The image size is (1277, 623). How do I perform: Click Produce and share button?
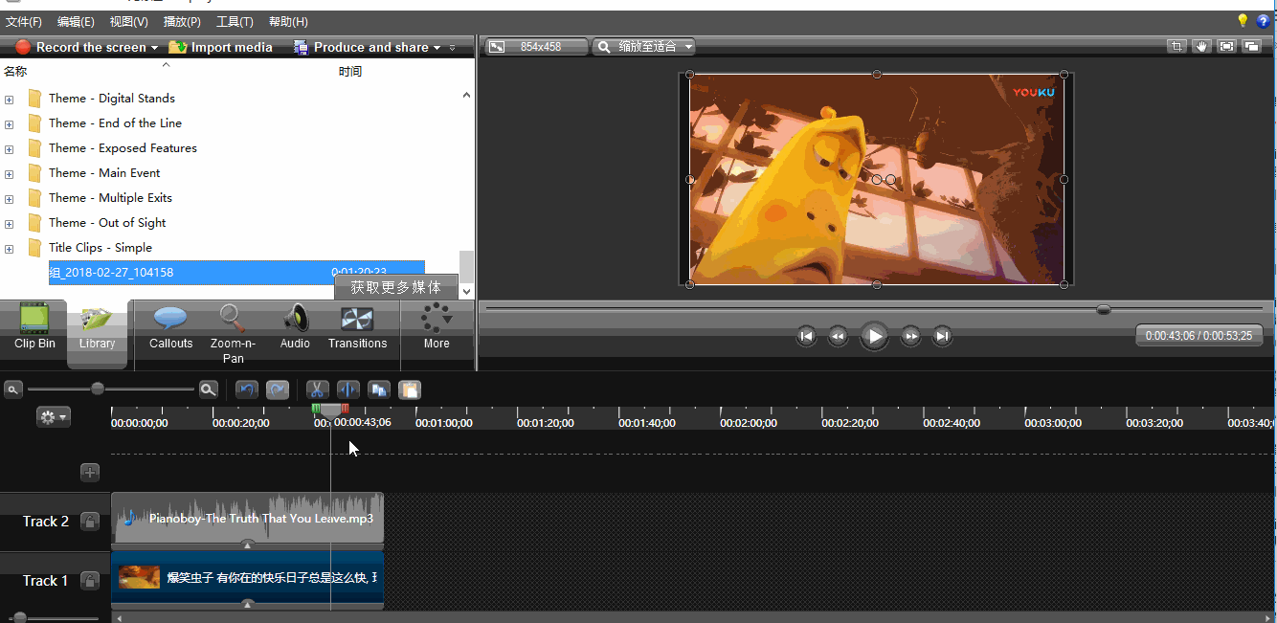click(361, 47)
